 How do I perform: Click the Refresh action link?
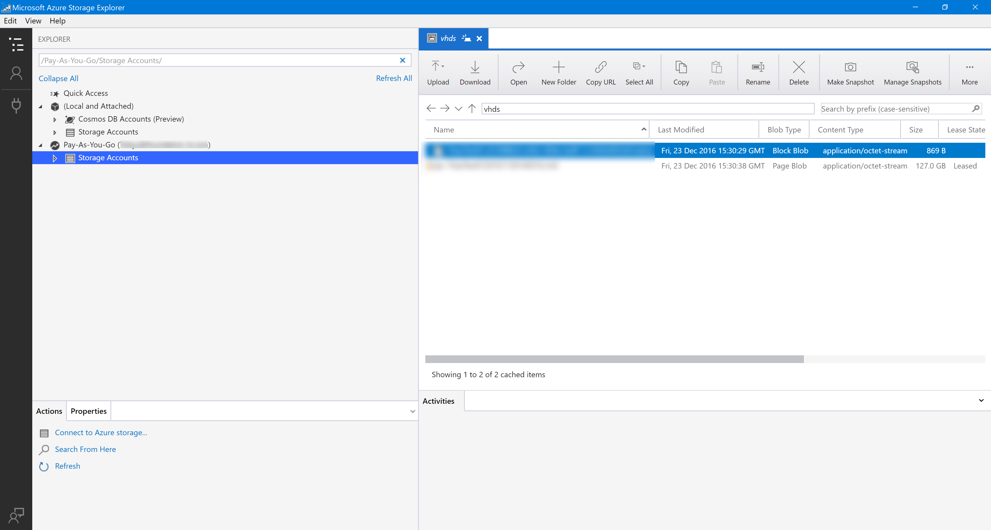click(x=67, y=466)
